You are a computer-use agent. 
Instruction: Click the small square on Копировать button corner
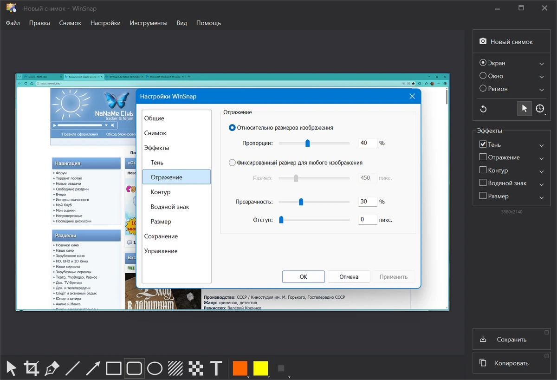coord(547,356)
